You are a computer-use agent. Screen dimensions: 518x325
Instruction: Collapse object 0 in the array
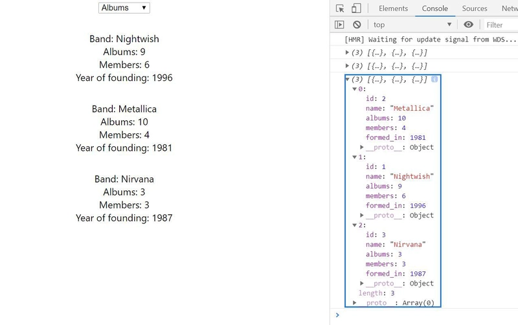[354, 89]
